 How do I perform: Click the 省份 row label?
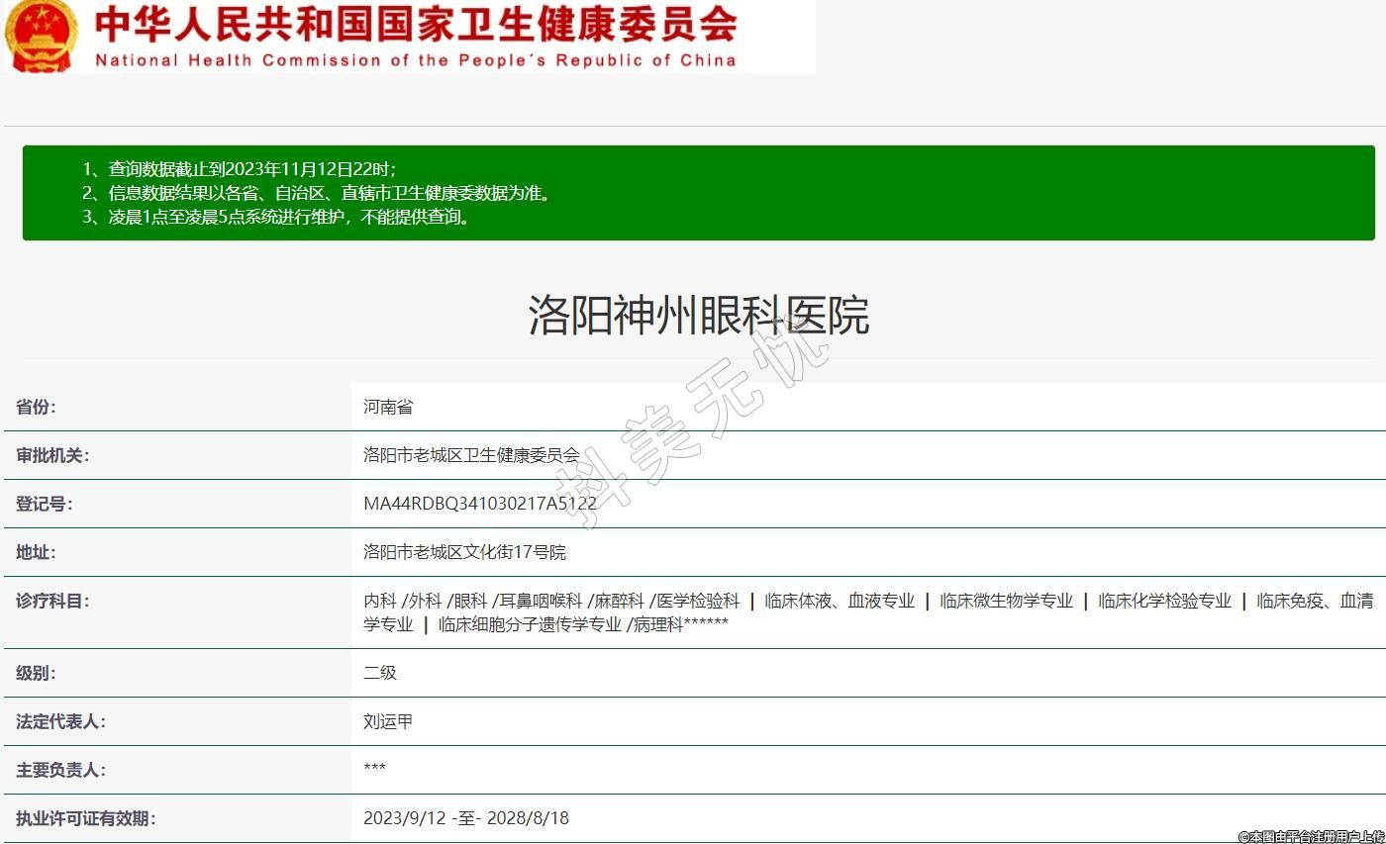tap(37, 407)
